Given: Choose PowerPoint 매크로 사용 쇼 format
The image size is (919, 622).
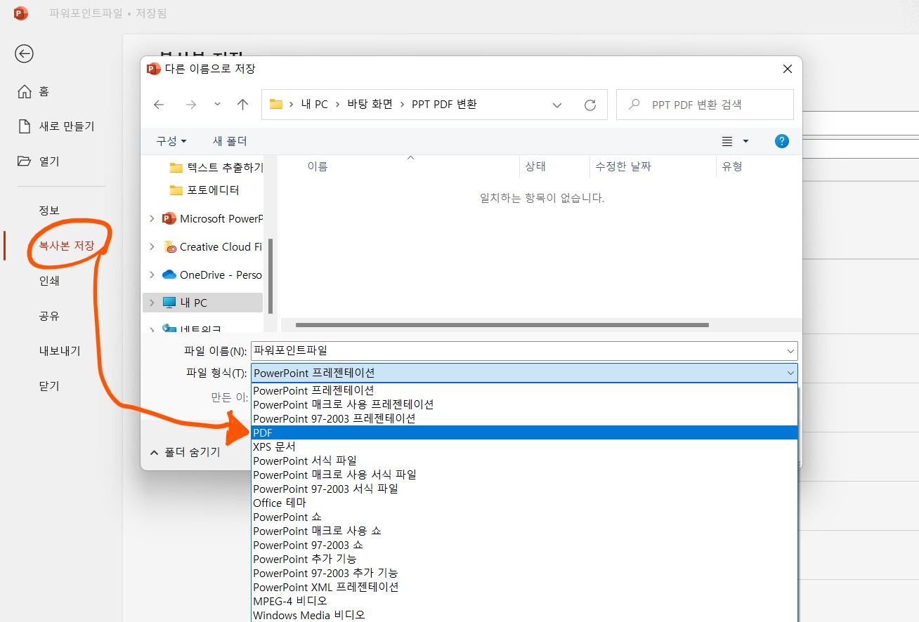Looking at the screenshot, I should [x=524, y=531].
